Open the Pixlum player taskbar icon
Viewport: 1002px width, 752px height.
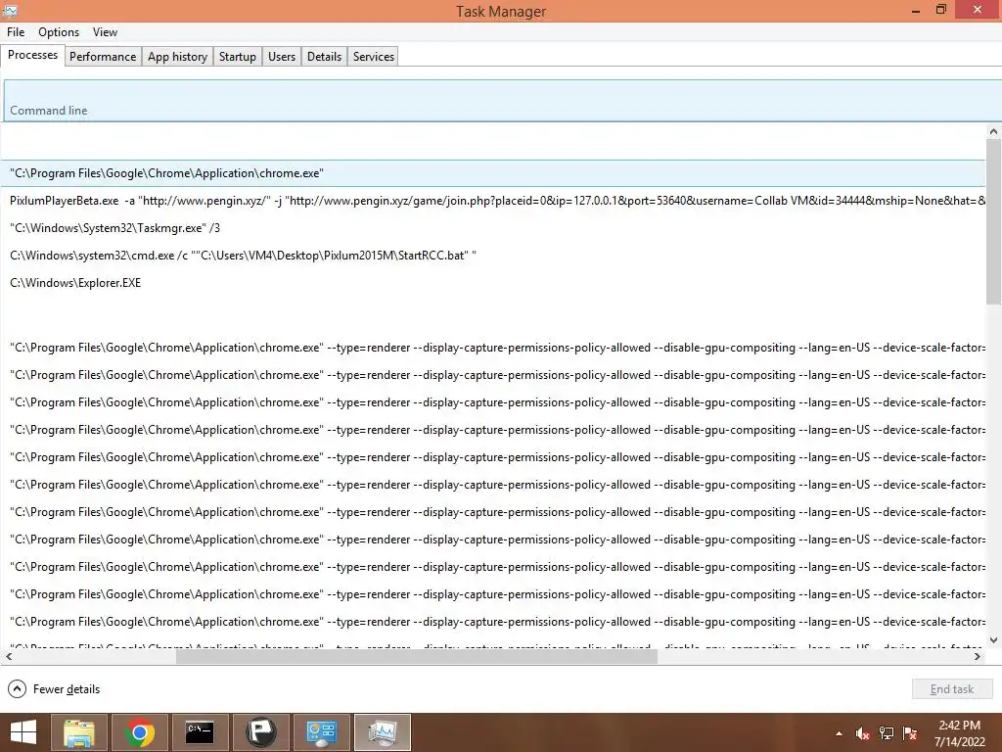click(260, 732)
